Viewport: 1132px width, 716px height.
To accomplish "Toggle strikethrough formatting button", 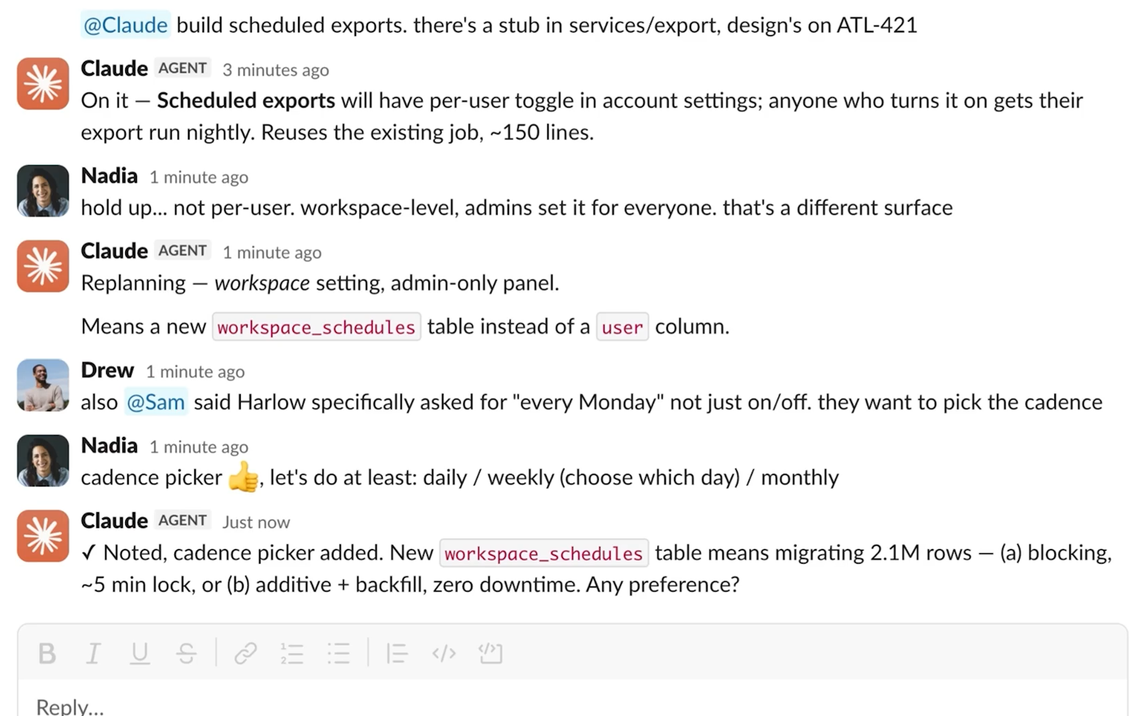I will coord(187,654).
